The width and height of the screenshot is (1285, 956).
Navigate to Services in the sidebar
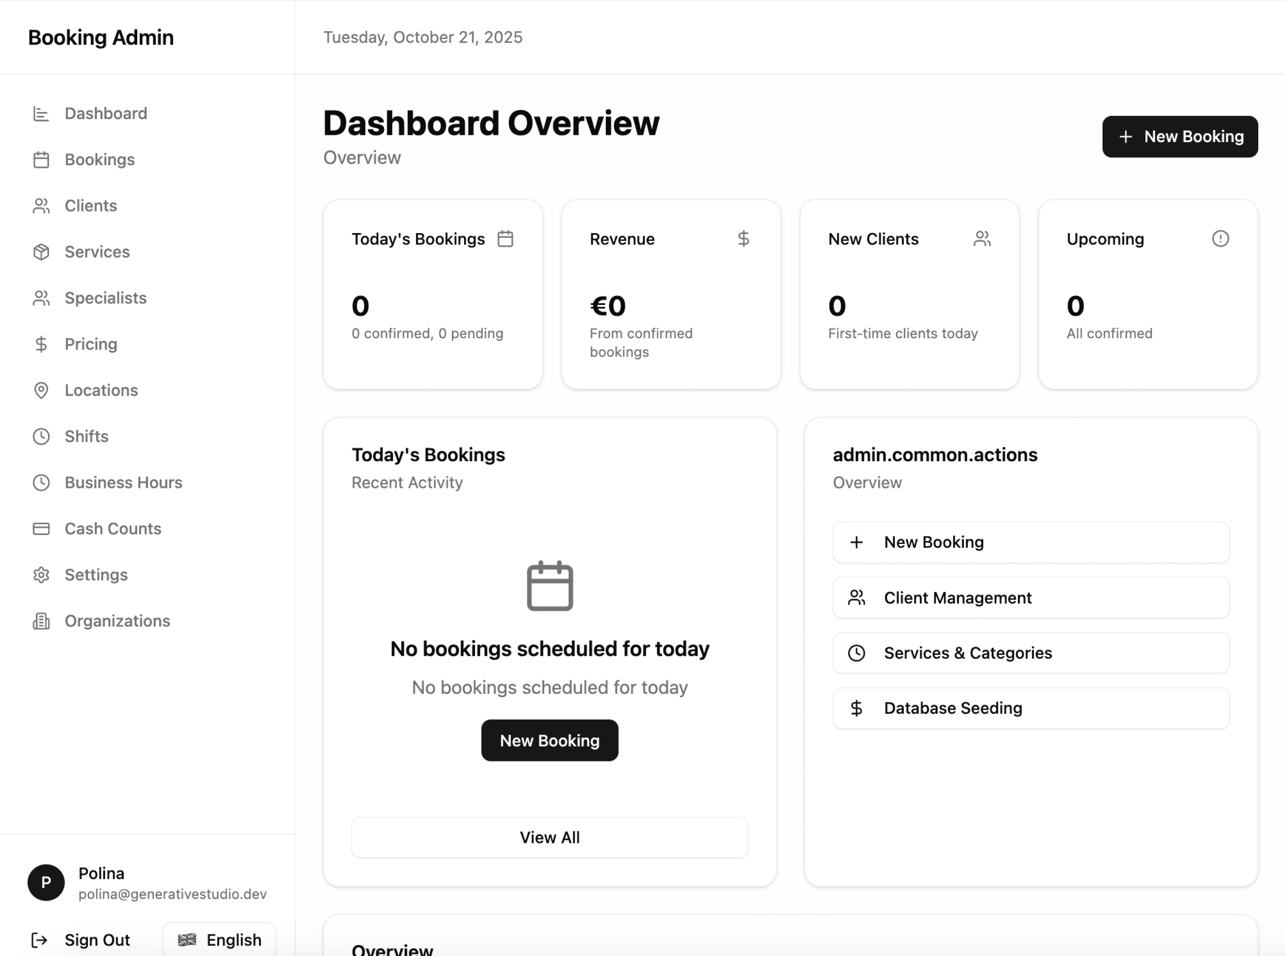pos(148,252)
